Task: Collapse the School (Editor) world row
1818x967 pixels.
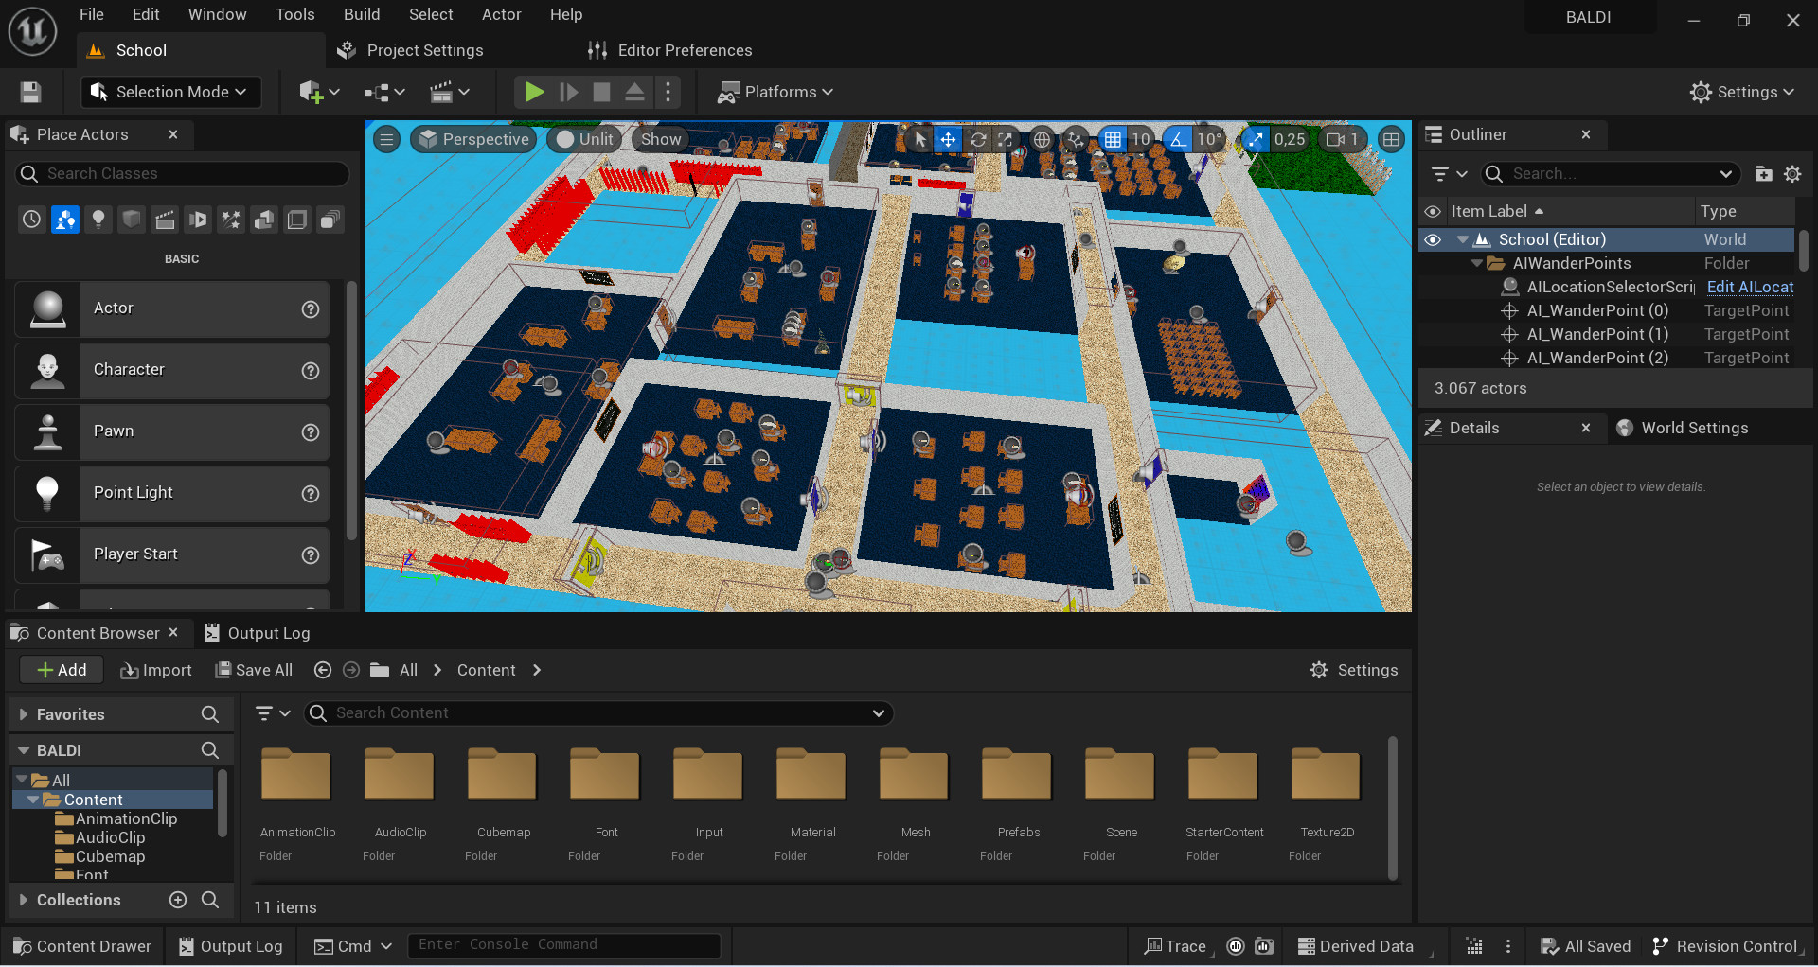Action: [x=1463, y=239]
